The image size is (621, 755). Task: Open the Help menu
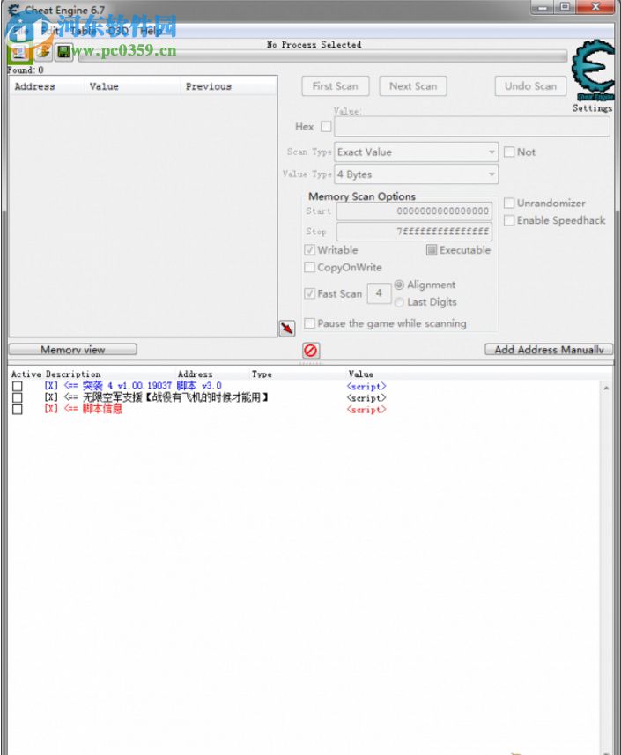(151, 31)
